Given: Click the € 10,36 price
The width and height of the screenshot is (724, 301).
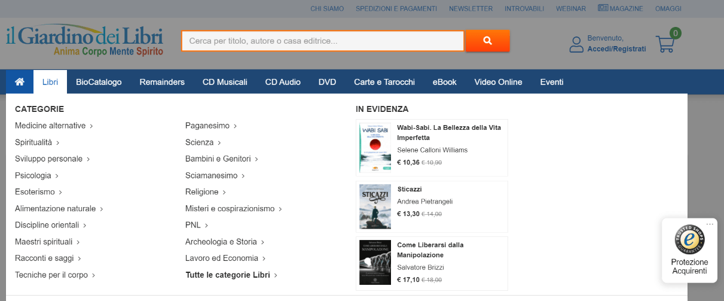Looking at the screenshot, I should coord(408,162).
